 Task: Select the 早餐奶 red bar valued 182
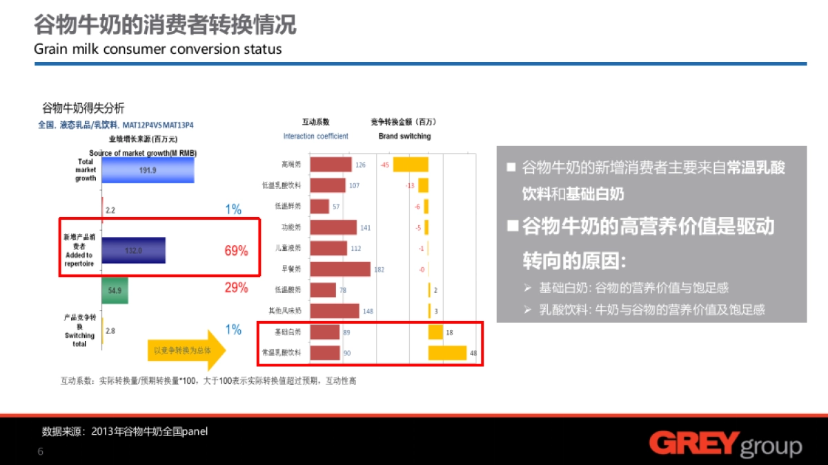click(340, 269)
